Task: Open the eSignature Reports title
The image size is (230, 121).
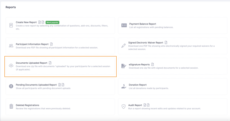Action: [139, 65]
